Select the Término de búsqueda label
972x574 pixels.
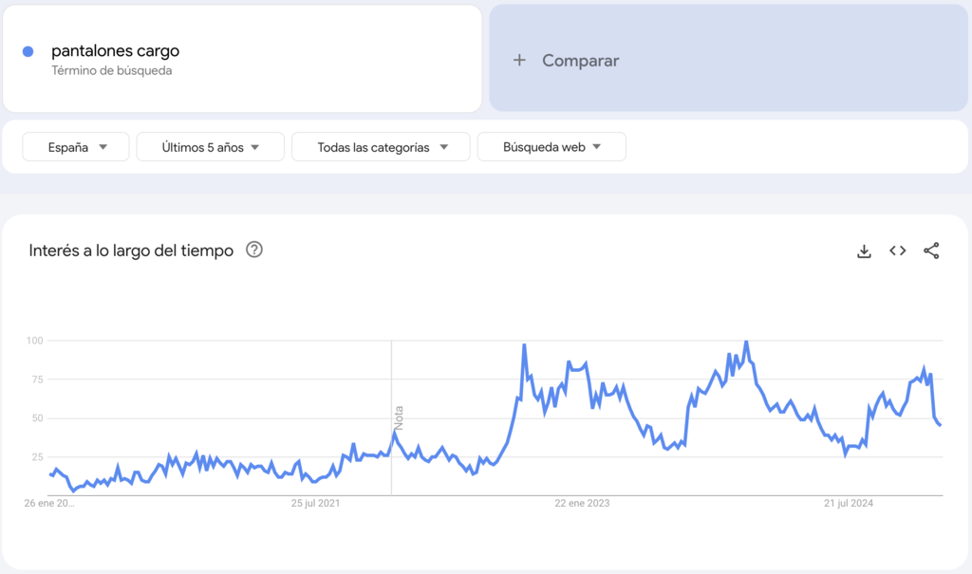[x=115, y=69]
